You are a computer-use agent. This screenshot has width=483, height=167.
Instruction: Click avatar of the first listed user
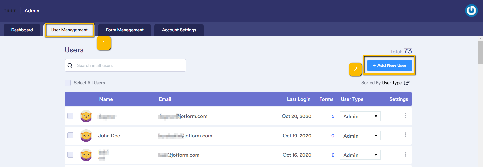tap(86, 116)
